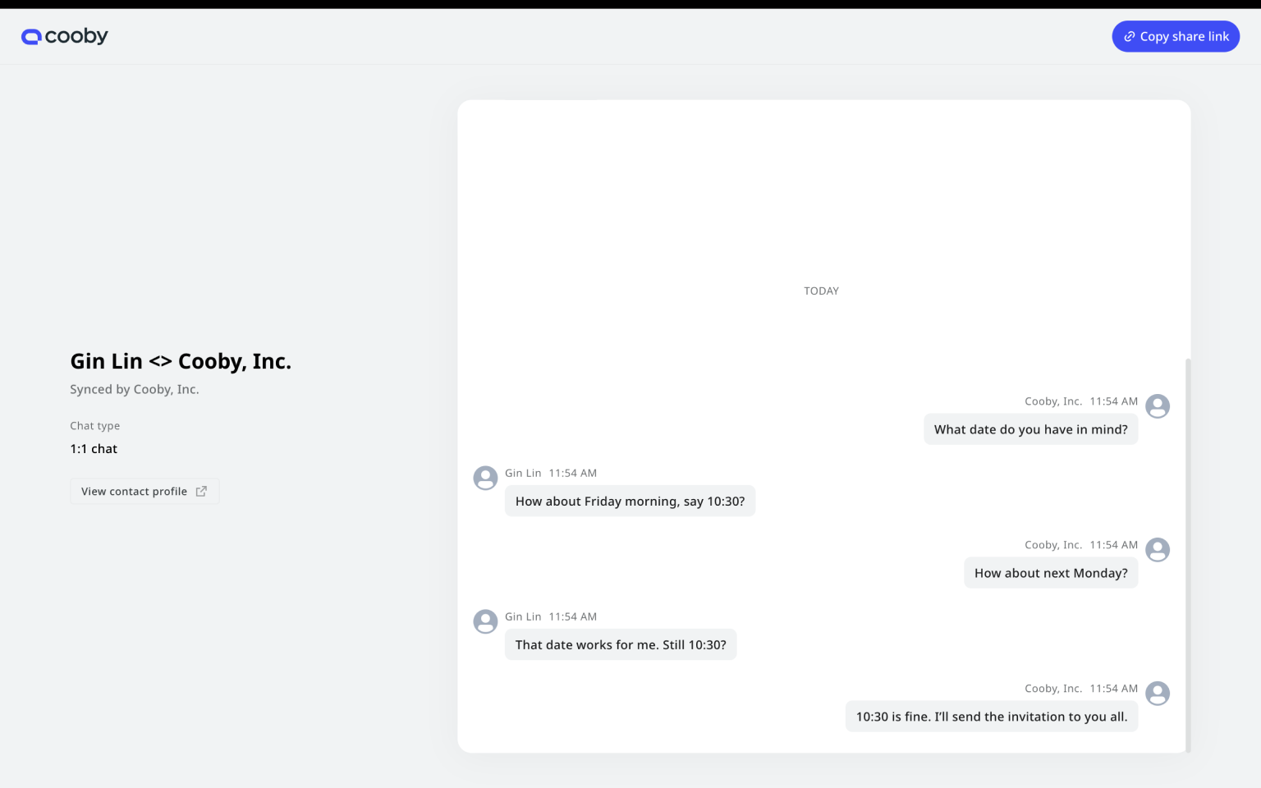Click 'Synced by Cooby, Inc.' text
The height and width of the screenshot is (788, 1261).
[135, 389]
